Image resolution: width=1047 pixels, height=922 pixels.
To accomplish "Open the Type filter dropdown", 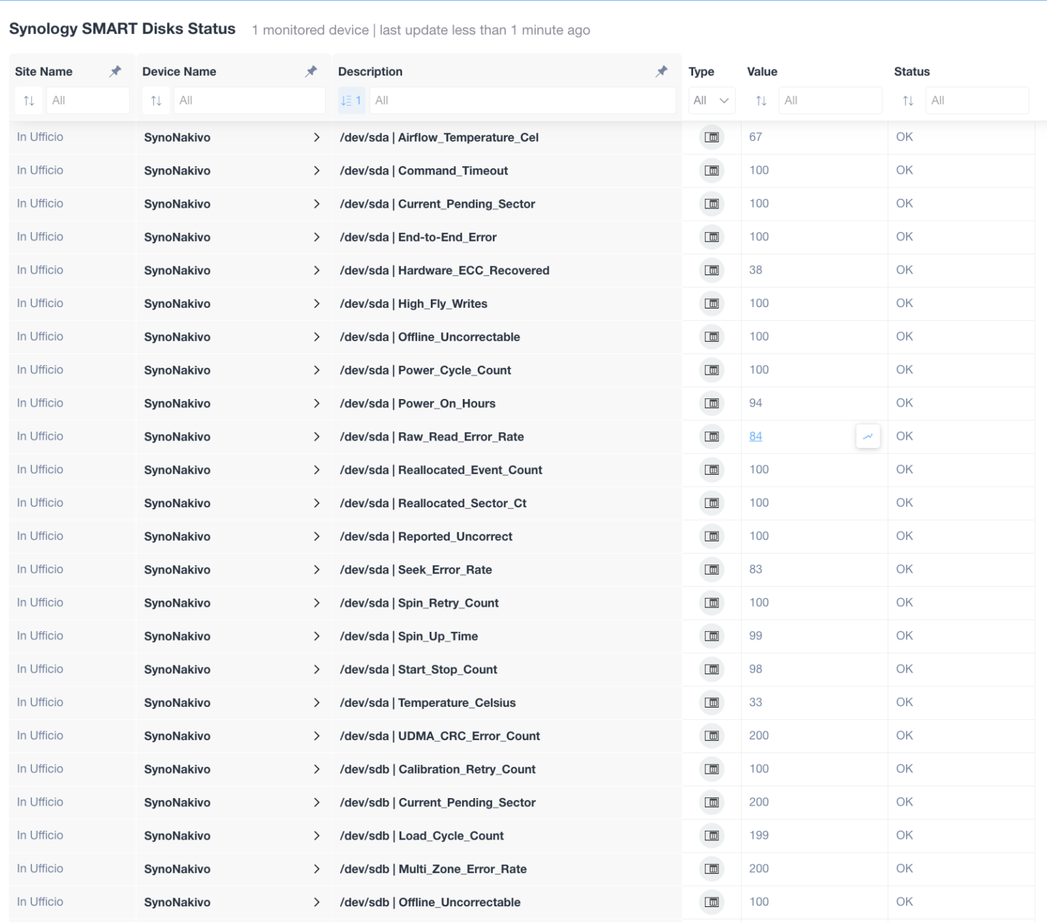I will [x=711, y=100].
